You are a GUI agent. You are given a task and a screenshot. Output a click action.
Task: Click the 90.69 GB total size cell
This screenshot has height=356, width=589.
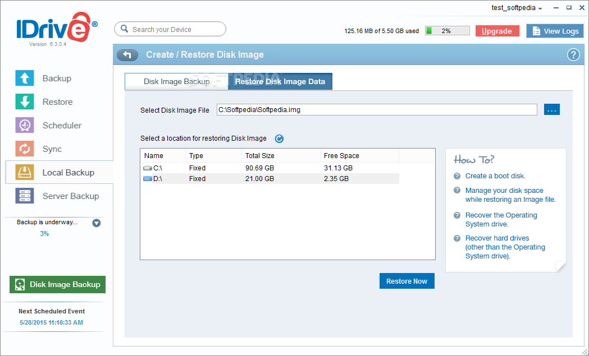tap(259, 168)
